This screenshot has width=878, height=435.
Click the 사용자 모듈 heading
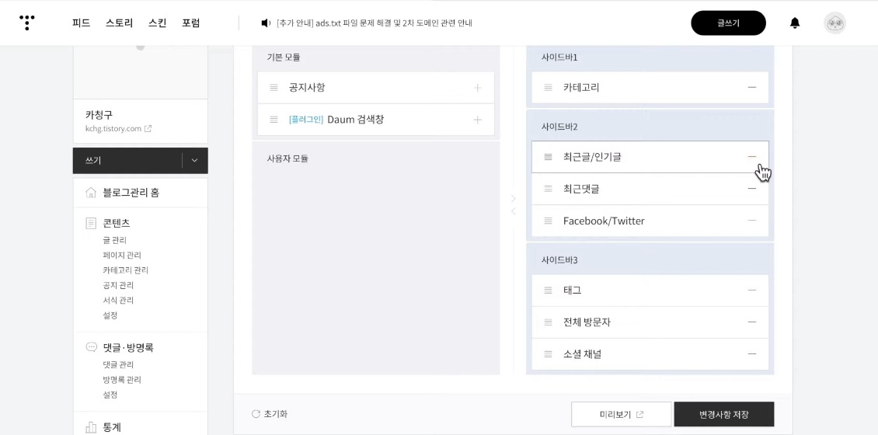[287, 158]
